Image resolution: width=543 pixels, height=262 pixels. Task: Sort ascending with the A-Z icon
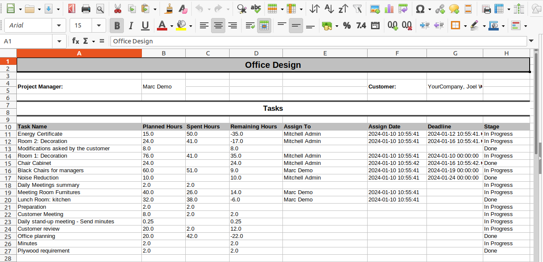pyautogui.click(x=329, y=9)
